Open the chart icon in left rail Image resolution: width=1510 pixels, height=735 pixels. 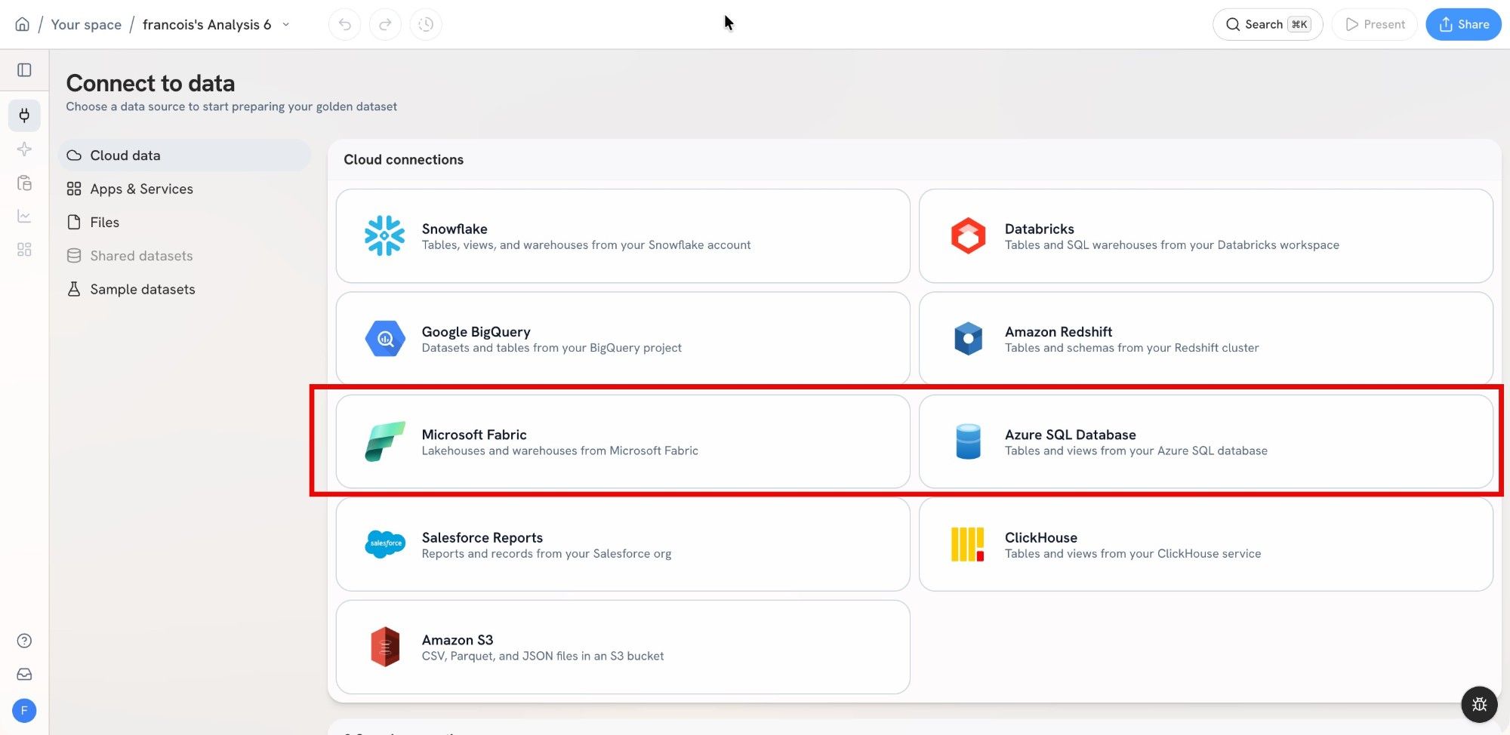(24, 217)
